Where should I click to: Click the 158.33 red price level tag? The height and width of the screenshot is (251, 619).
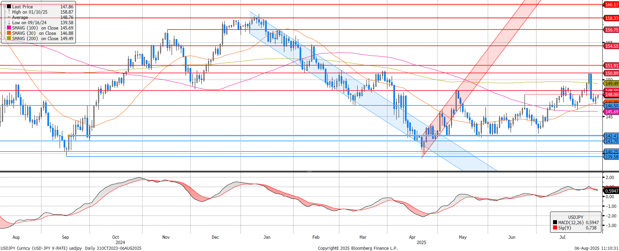(611, 18)
